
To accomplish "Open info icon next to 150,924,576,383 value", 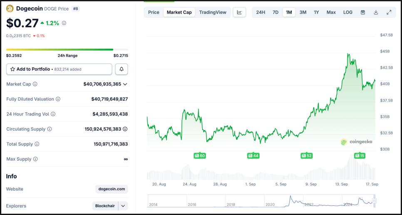I will (125, 129).
